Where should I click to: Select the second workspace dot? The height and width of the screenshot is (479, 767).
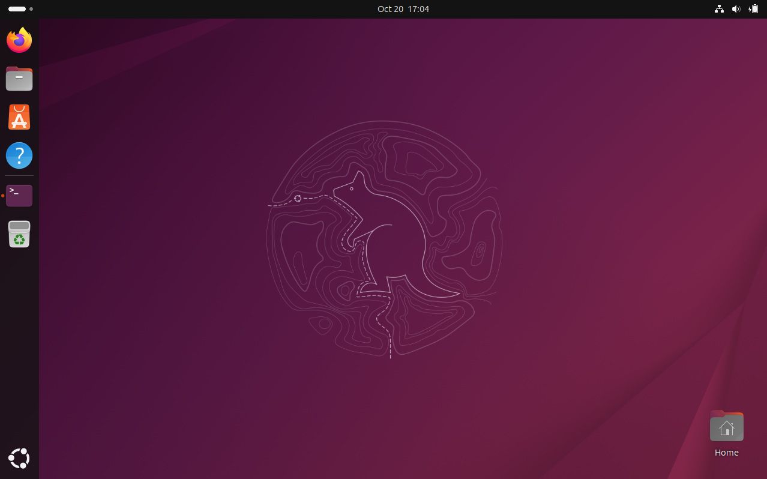click(x=31, y=9)
